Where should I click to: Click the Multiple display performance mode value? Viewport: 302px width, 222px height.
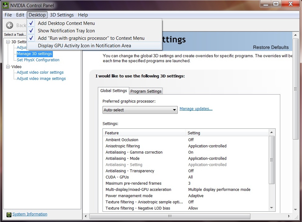point(219,189)
